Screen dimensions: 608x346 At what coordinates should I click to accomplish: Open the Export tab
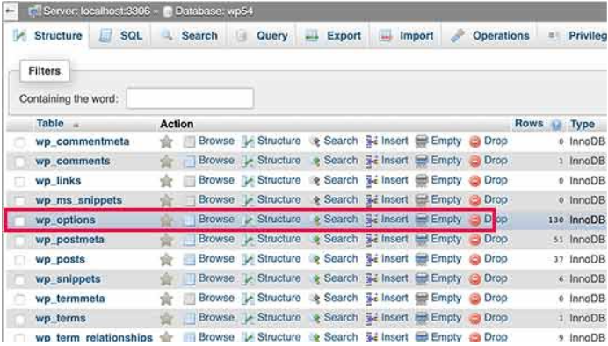(x=333, y=36)
